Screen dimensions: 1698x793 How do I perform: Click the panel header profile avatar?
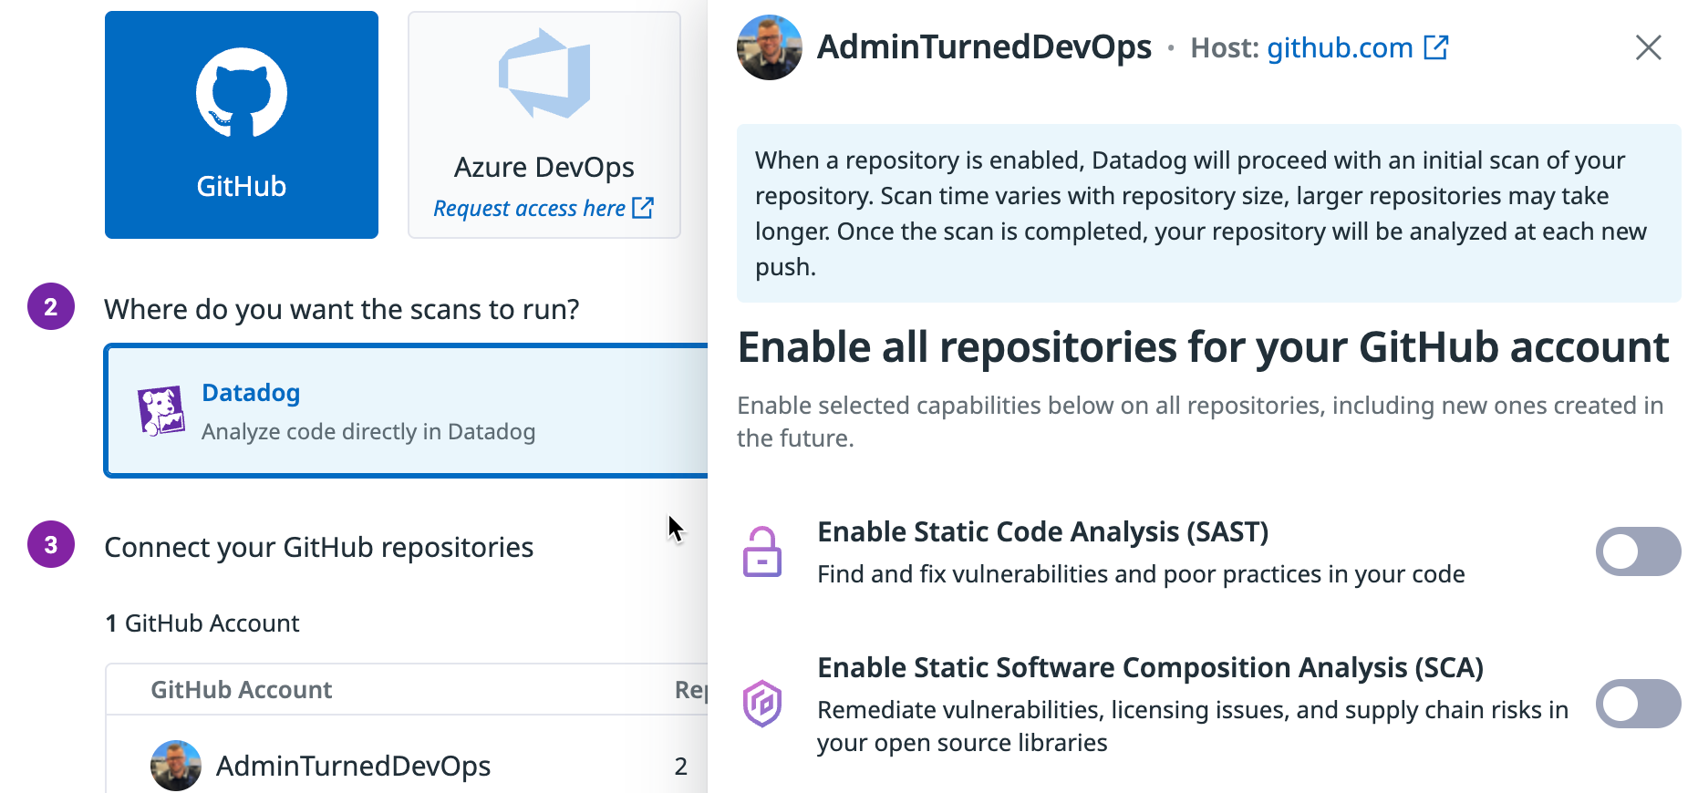pyautogui.click(x=770, y=47)
